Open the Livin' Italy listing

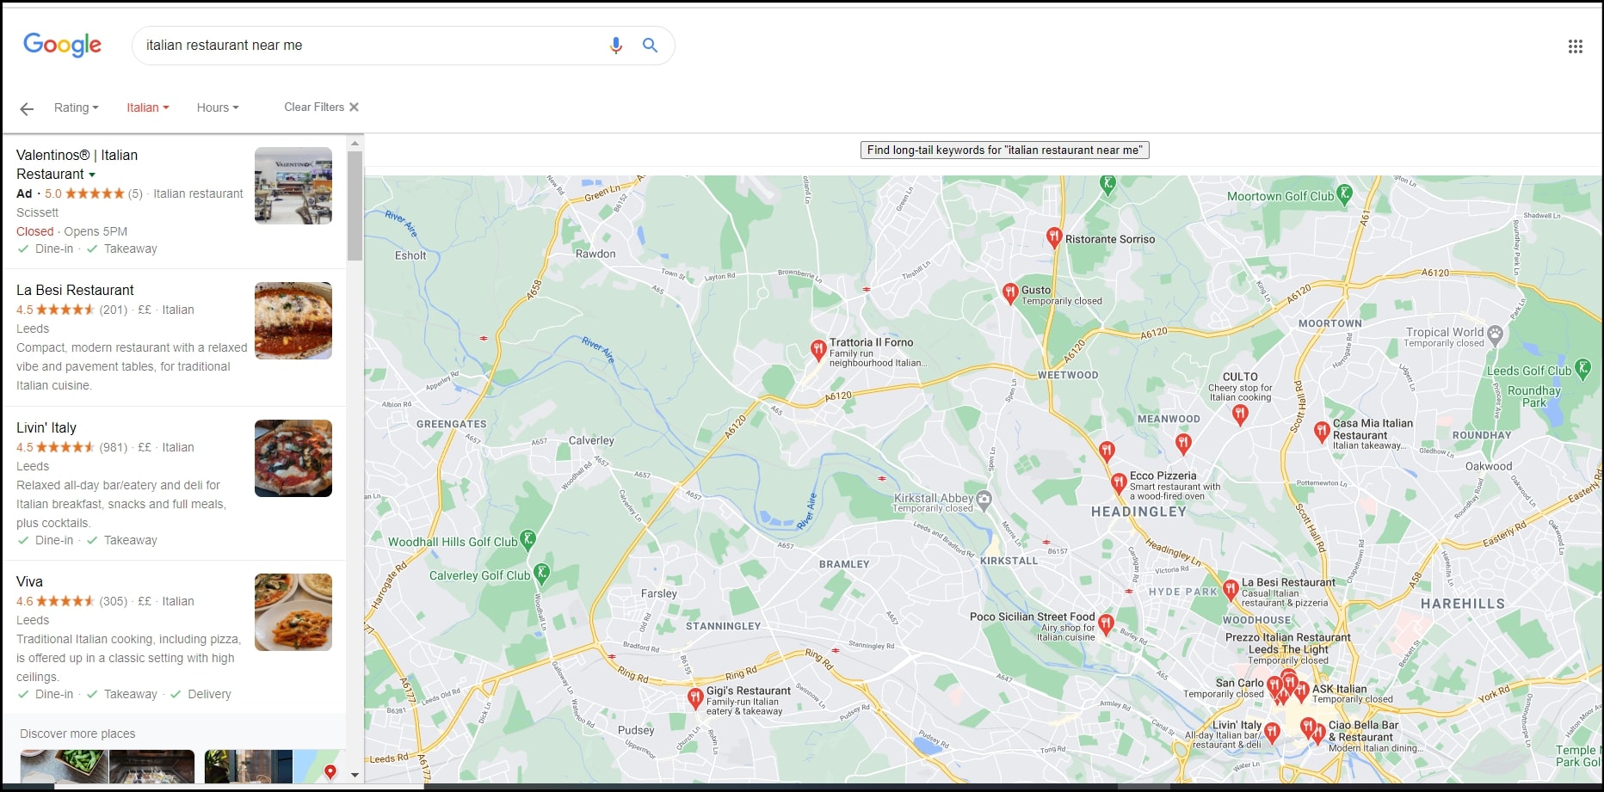click(x=46, y=428)
